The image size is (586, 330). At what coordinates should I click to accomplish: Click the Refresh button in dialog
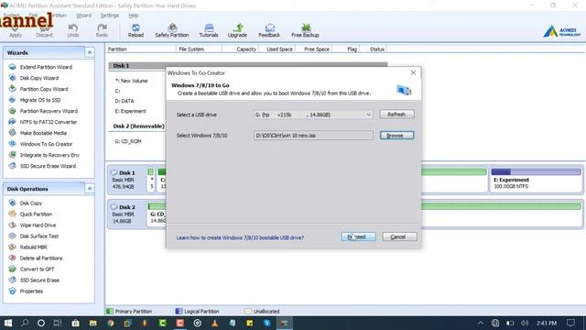click(396, 114)
